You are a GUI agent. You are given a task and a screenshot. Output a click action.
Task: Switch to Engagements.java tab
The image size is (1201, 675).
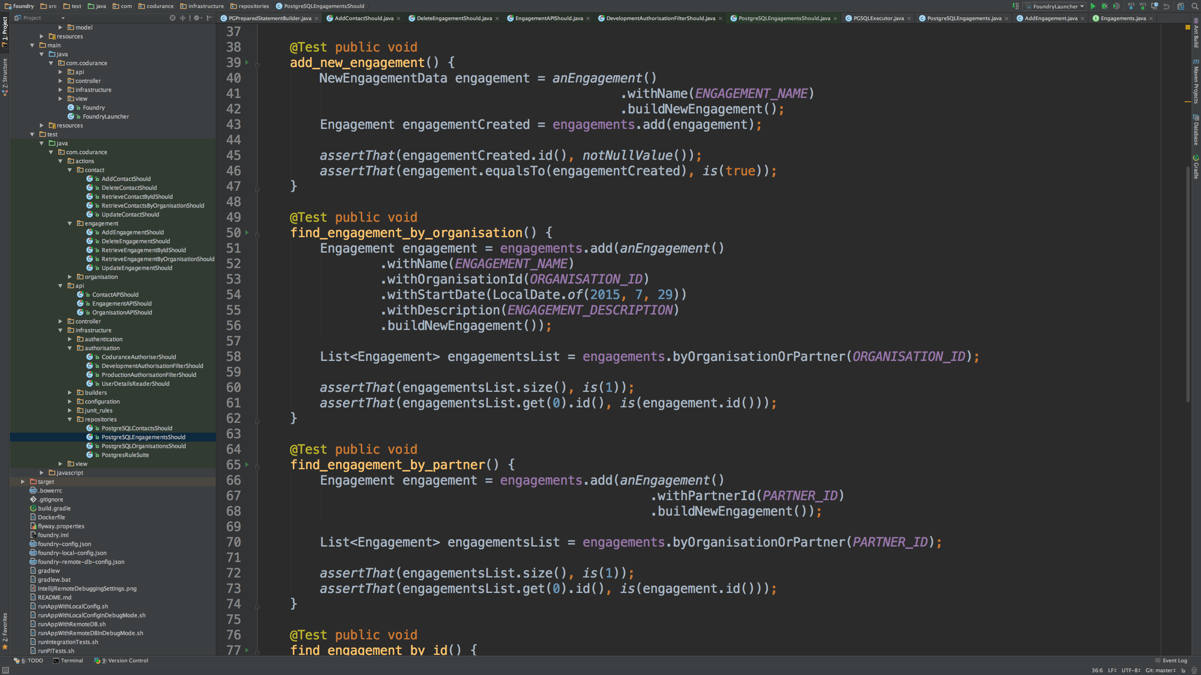click(x=1123, y=18)
